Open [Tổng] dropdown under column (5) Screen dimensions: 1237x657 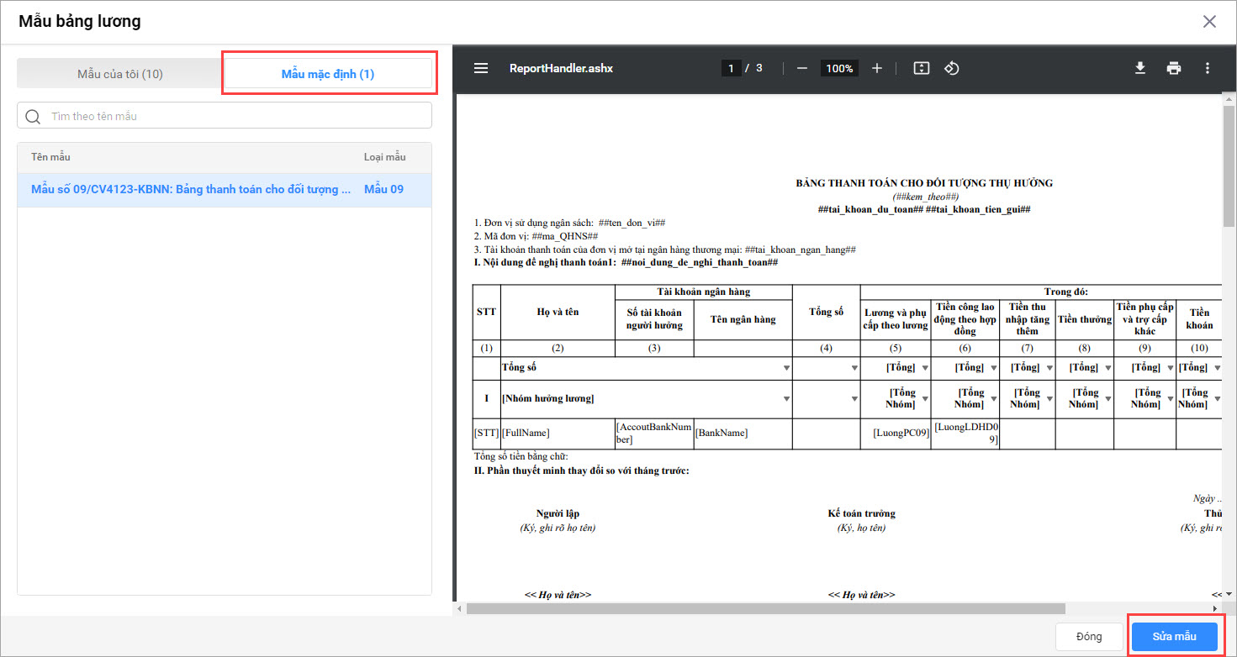(924, 368)
